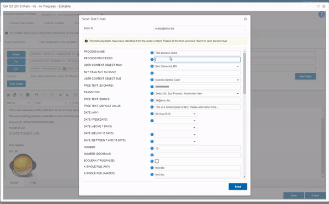Click the FREE TEXT (DEFAULT VALUE) input
This screenshot has height=204, width=329.
coord(197,107)
